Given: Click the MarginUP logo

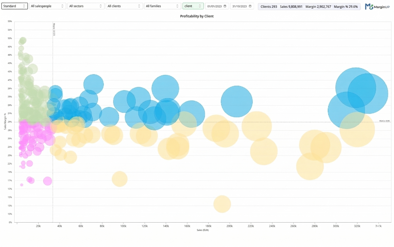Looking at the screenshot, I should tap(377, 6).
